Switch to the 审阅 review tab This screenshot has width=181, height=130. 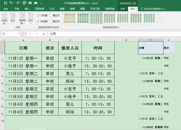pyautogui.click(x=72, y=9)
